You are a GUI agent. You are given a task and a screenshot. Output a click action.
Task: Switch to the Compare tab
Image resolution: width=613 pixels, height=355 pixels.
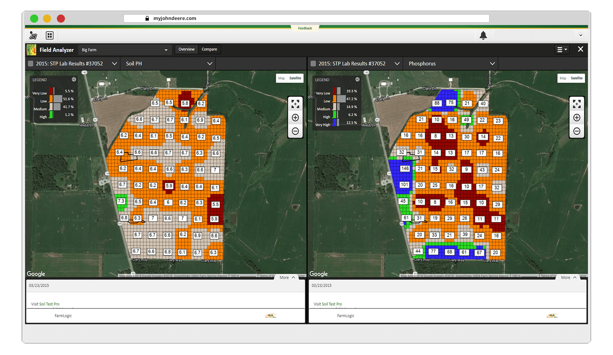pos(209,49)
